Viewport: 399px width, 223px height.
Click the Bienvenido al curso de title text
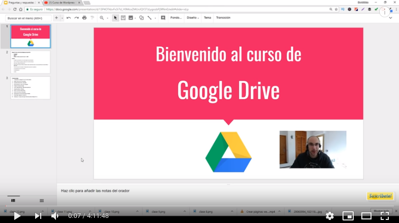tap(229, 54)
